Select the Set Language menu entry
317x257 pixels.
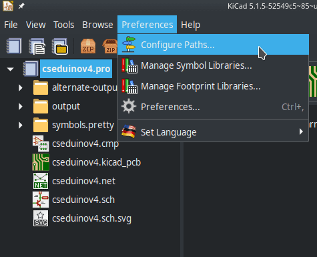click(x=214, y=132)
